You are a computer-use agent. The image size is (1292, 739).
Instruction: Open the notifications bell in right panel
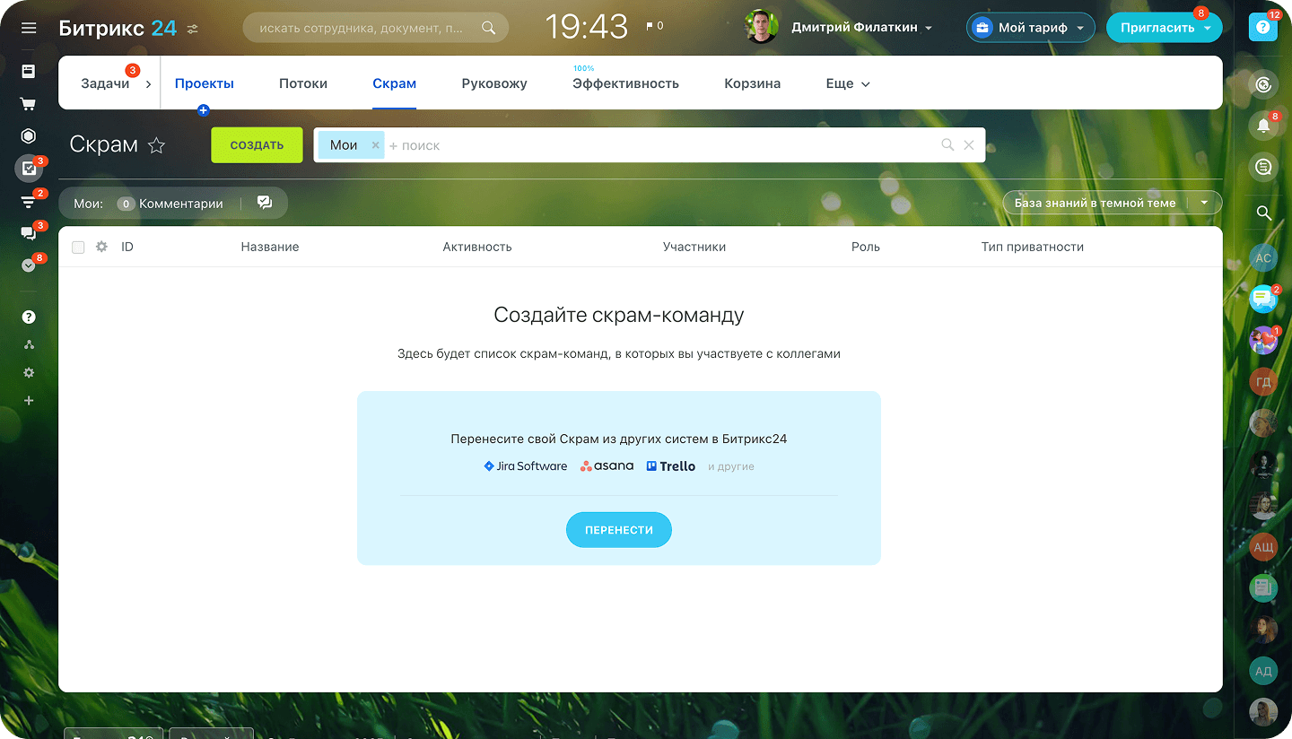click(1263, 126)
